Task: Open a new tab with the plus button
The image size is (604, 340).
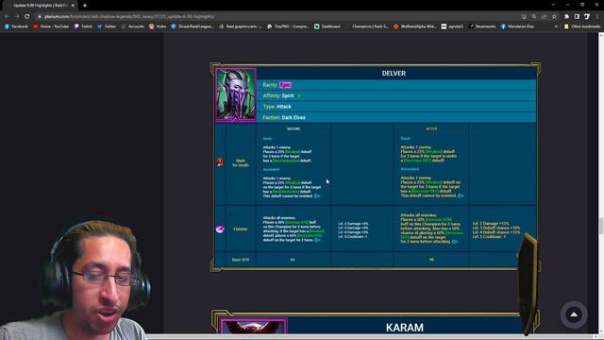Action: tap(85, 6)
